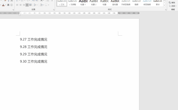178x110 pixels.
Task: Click the right indent ruler marker
Action: tap(118, 14)
